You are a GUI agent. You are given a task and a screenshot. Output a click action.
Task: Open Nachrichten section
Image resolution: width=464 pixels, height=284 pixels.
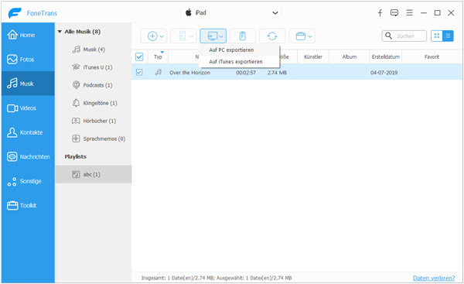point(28,156)
